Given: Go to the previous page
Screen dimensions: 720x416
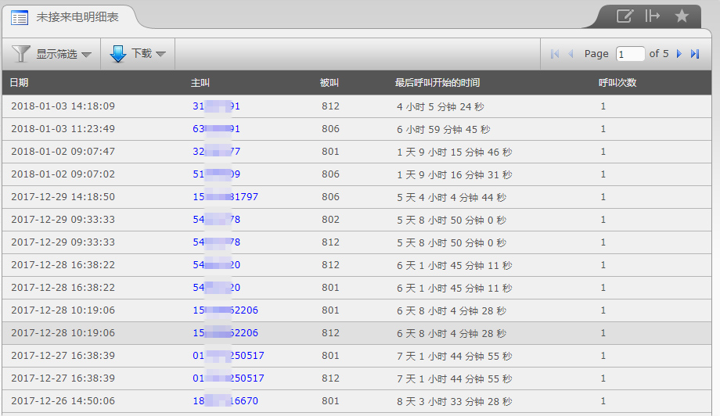Looking at the screenshot, I should pos(571,54).
